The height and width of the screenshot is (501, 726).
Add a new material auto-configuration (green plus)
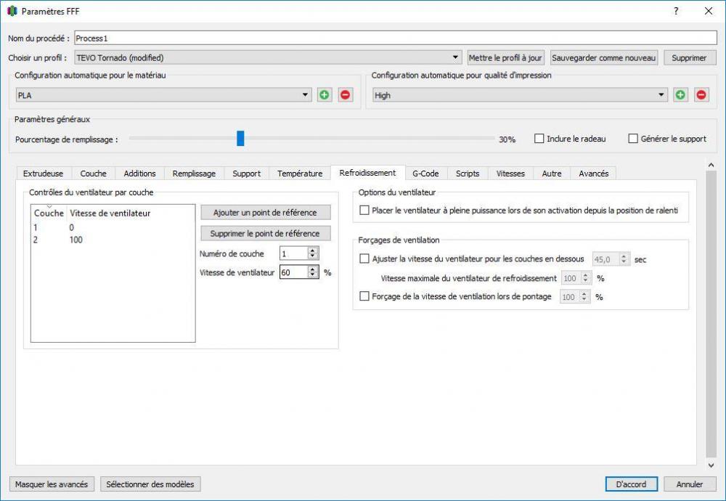point(325,95)
